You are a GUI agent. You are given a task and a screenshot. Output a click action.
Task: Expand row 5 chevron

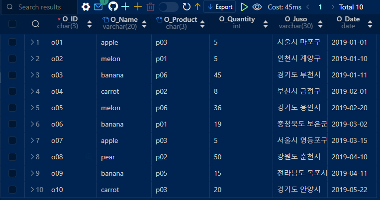(x=32, y=108)
